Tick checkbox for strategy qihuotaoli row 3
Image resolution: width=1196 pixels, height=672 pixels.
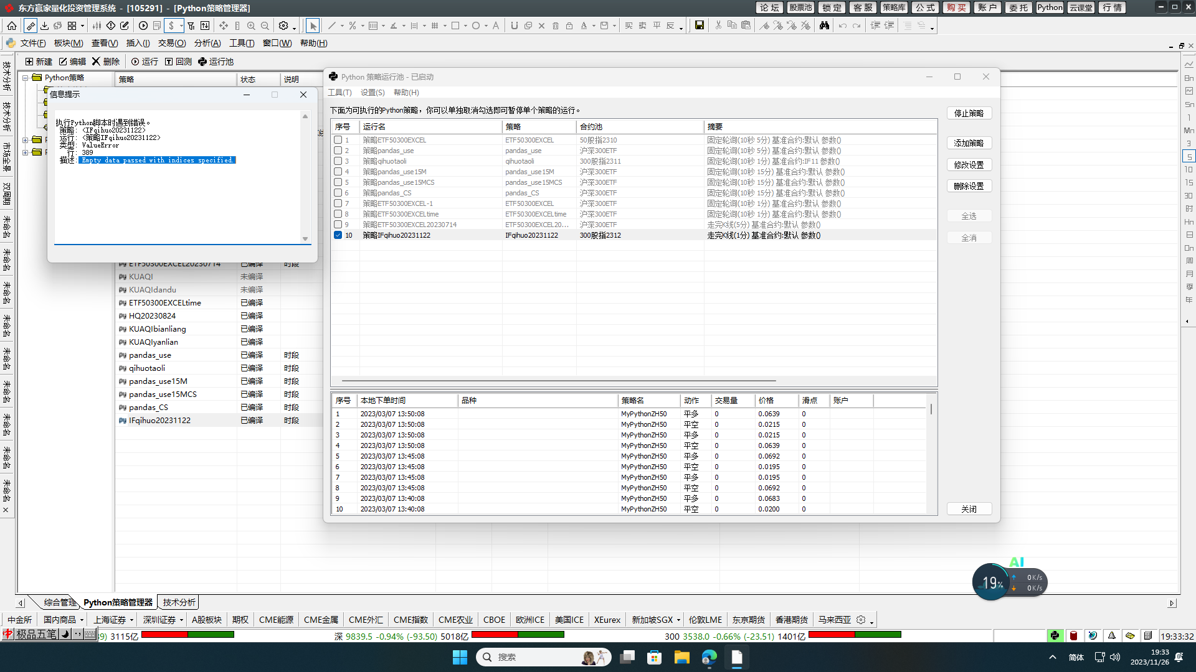(338, 161)
